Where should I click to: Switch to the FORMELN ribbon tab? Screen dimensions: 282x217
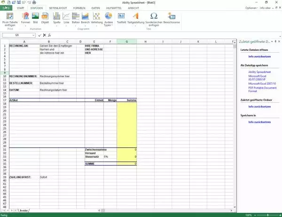point(79,8)
